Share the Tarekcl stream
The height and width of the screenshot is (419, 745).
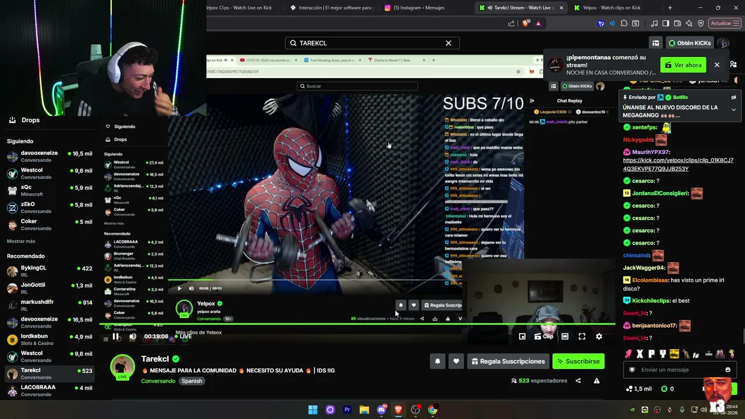[578, 381]
